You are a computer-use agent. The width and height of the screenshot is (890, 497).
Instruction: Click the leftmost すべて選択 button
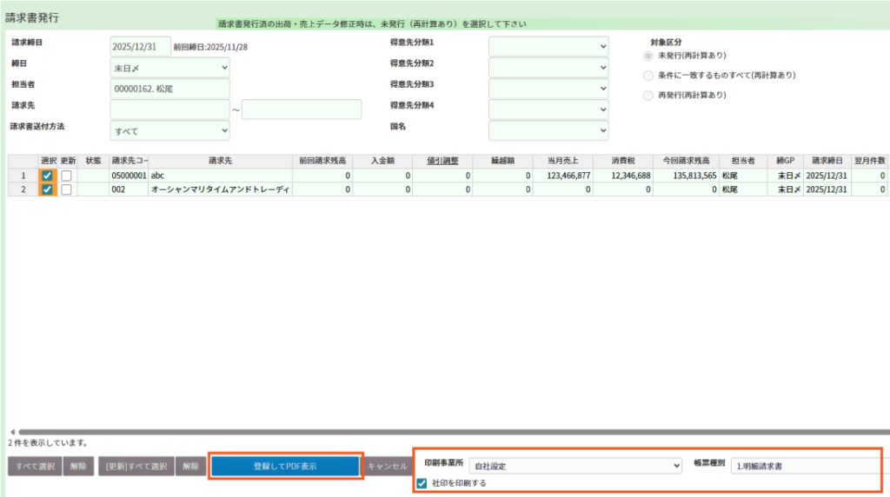click(35, 467)
